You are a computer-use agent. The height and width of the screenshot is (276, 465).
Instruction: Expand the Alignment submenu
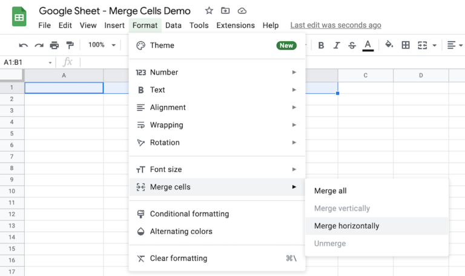[x=217, y=107]
